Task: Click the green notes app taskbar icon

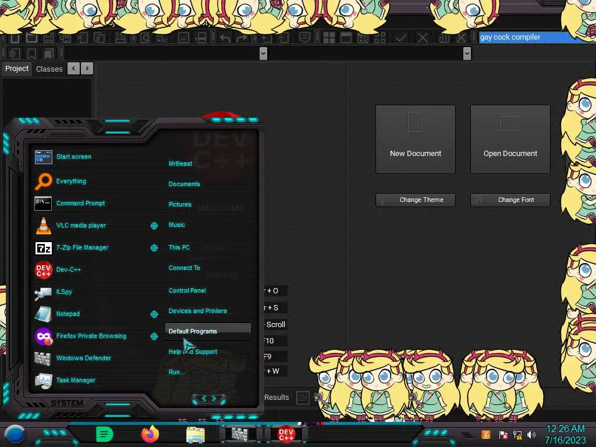Action: [x=104, y=434]
